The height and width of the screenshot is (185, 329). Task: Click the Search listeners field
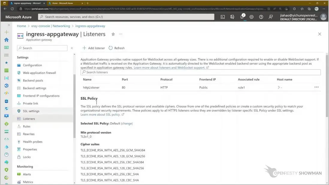coord(200,72)
